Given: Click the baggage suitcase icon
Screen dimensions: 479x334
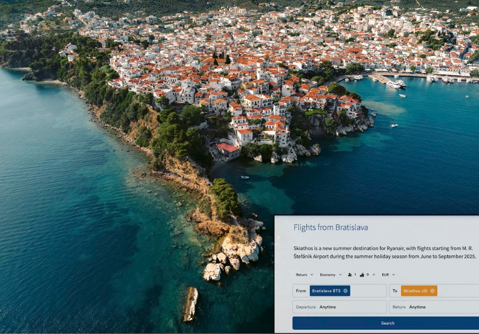Looking at the screenshot, I should [362, 275].
